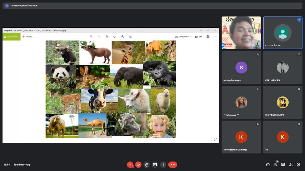Select soraya boontong participant tile
The width and height of the screenshot is (305, 171).
tap(241, 68)
